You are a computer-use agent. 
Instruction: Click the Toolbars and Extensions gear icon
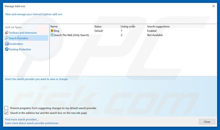click(x=7, y=33)
